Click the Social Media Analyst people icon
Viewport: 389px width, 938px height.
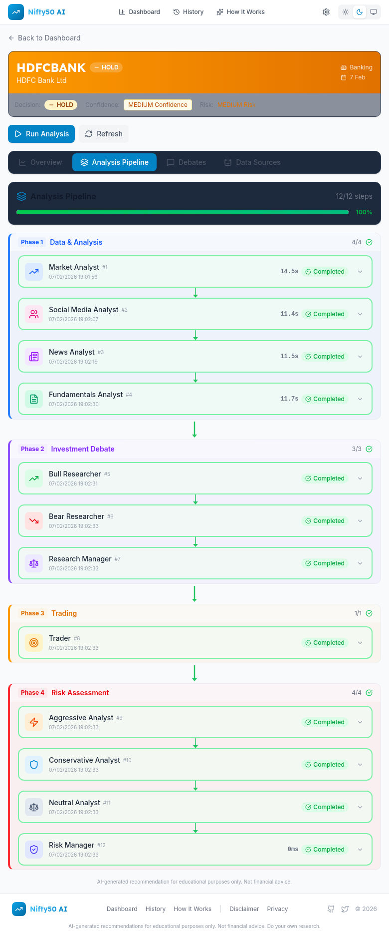point(34,314)
